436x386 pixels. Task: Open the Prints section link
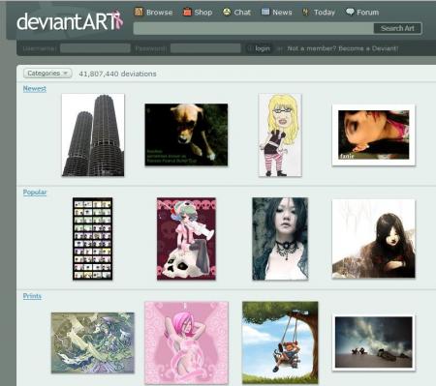32,296
